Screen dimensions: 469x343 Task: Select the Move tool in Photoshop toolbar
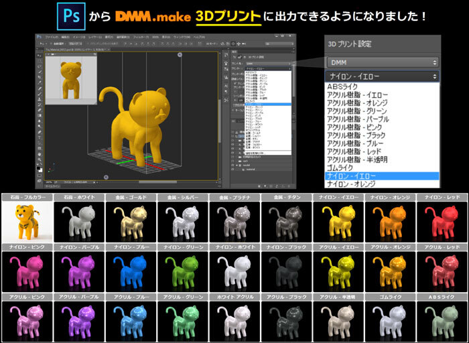tap(40, 56)
